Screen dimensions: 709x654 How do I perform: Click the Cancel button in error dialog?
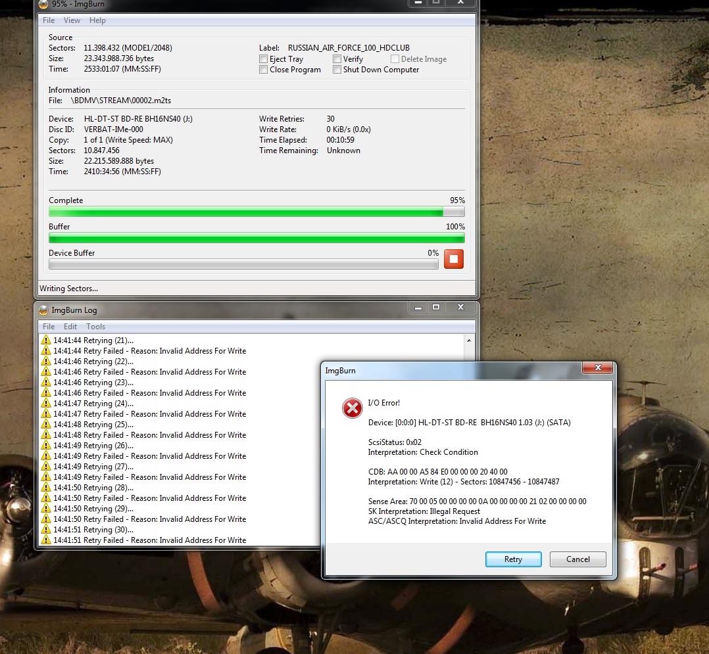point(578,559)
